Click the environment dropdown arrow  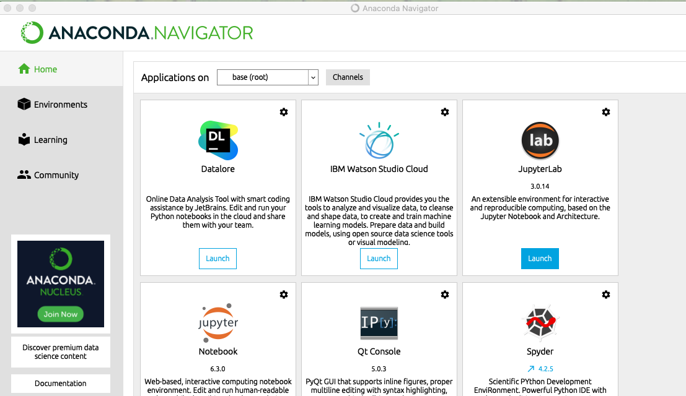click(313, 78)
